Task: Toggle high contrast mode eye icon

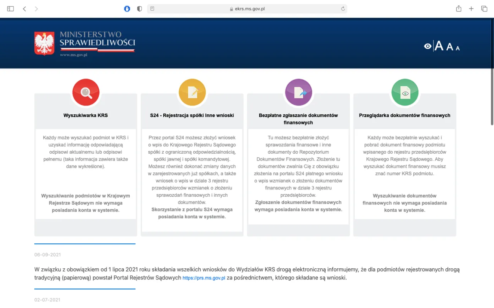Action: point(428,46)
